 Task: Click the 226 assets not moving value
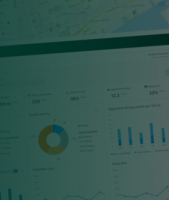click(x=36, y=102)
